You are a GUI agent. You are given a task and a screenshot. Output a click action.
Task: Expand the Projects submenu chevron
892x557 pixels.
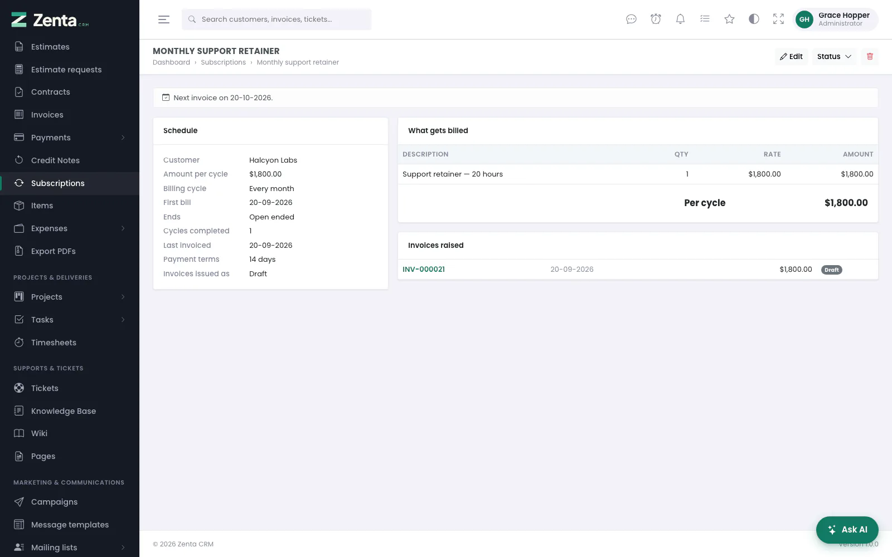123,297
